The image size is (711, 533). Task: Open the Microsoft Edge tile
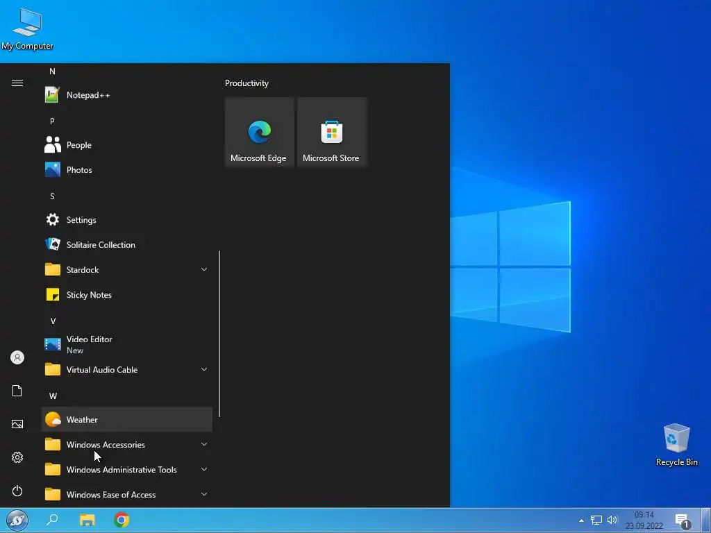(260, 132)
